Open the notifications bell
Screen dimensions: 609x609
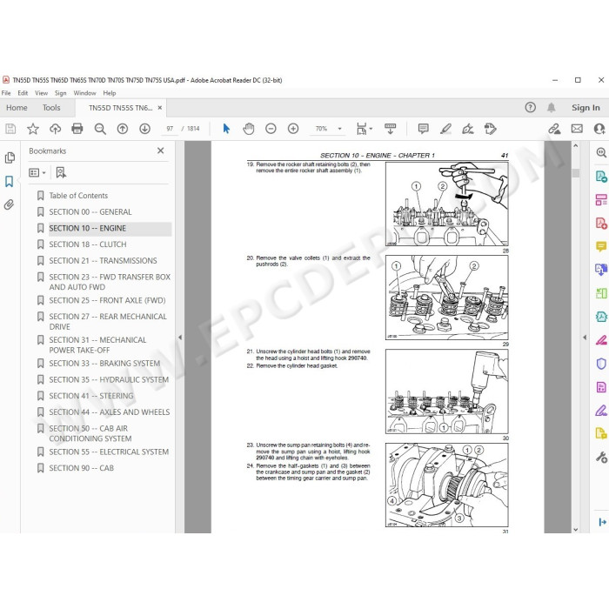tap(551, 108)
